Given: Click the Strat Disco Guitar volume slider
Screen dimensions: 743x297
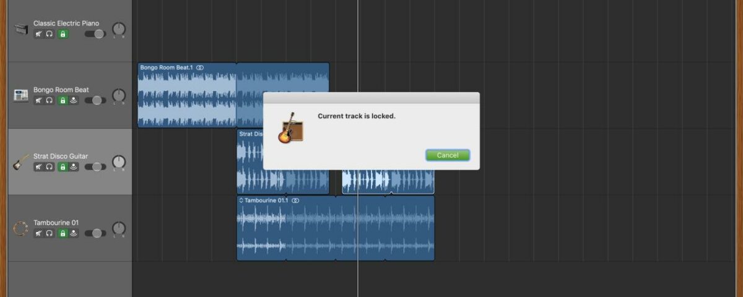Looking at the screenshot, I should point(95,167).
